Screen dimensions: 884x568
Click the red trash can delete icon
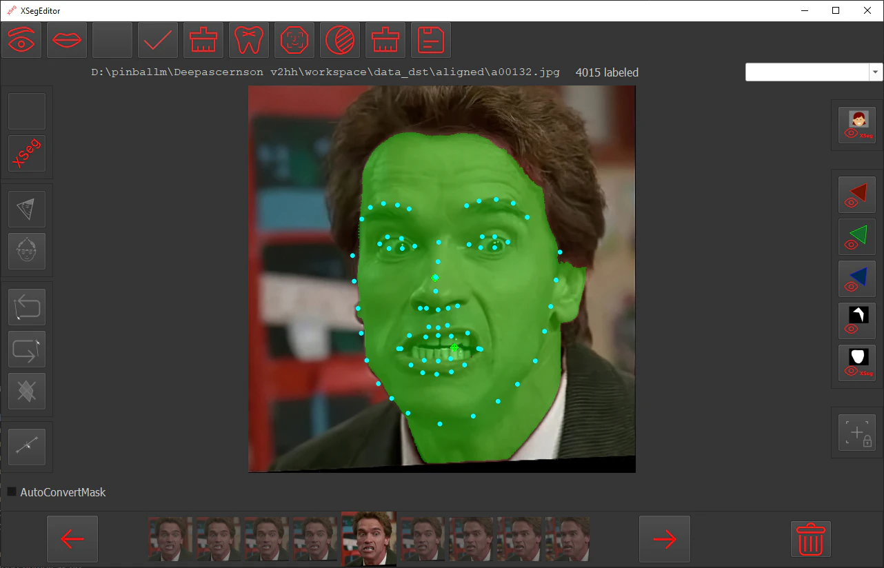click(x=811, y=538)
